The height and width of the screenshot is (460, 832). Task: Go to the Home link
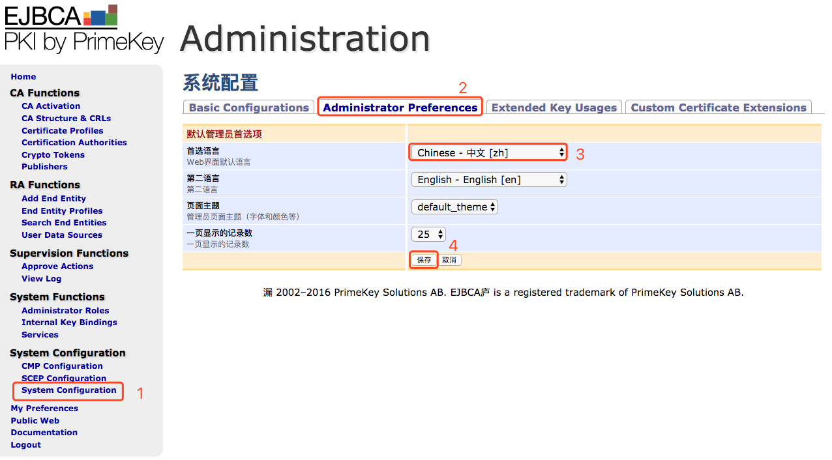coord(23,77)
